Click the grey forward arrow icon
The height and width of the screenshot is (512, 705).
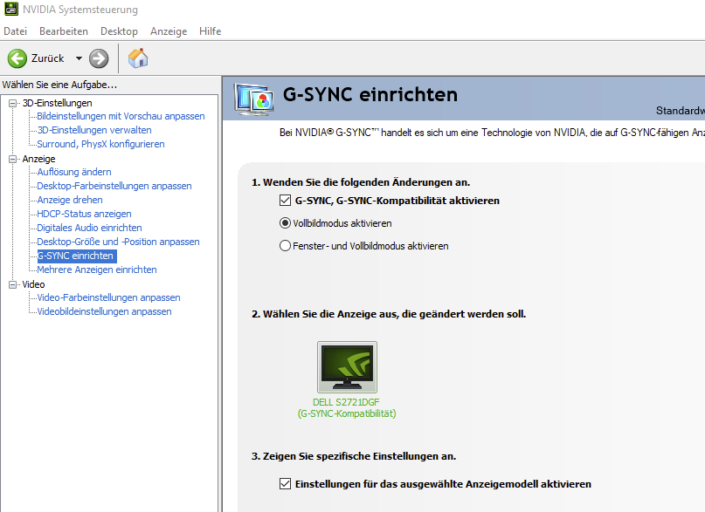click(x=99, y=58)
